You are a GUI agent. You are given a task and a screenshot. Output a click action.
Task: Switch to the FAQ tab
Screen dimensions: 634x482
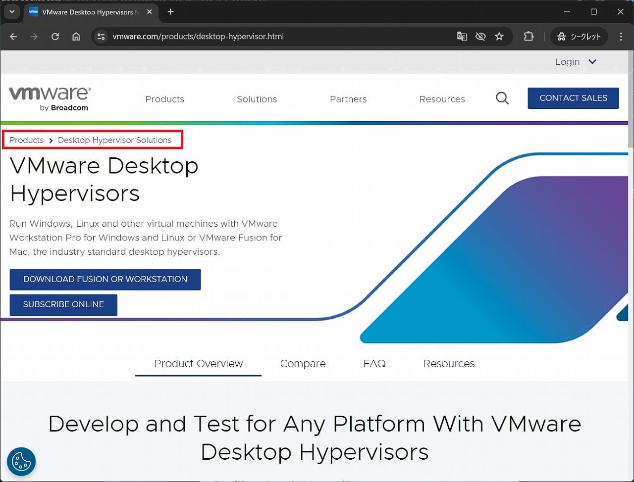pos(374,364)
